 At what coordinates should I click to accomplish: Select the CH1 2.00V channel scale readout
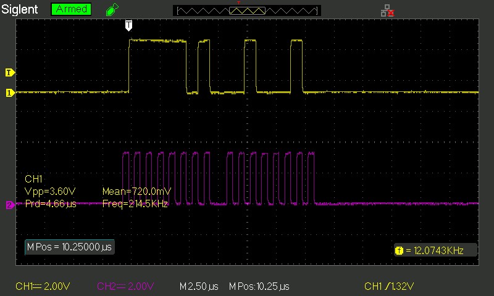point(43,287)
